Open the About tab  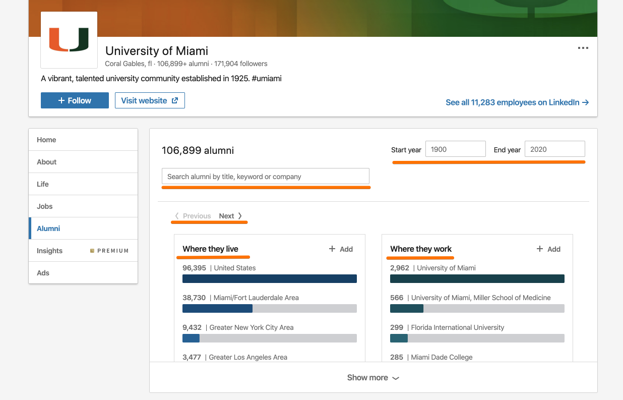tap(83, 162)
